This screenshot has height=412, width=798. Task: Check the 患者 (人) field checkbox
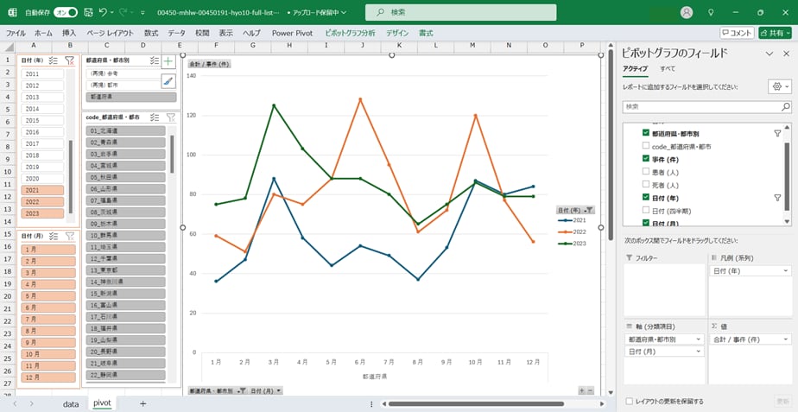tap(646, 172)
